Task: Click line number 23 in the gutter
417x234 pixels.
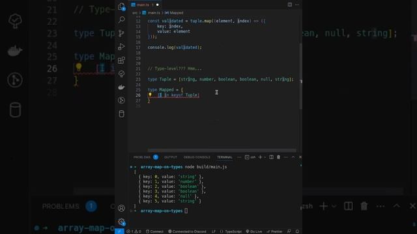Action: (137, 79)
